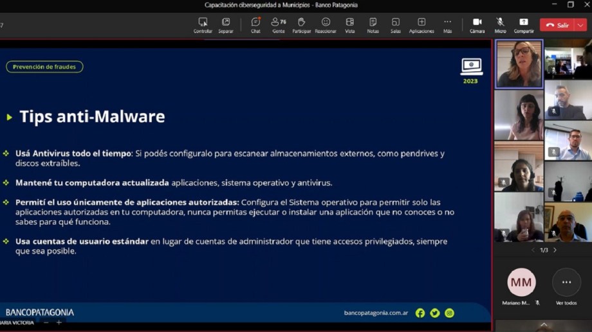This screenshot has width=592, height=332.
Task: Go to next page of participant videos
Action: (x=555, y=250)
